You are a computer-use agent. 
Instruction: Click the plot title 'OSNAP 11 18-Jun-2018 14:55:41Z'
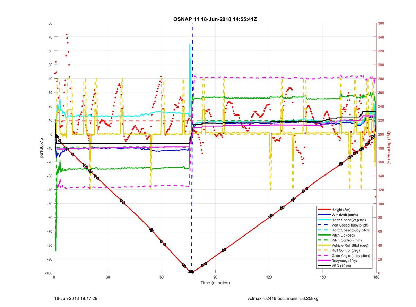click(x=215, y=19)
